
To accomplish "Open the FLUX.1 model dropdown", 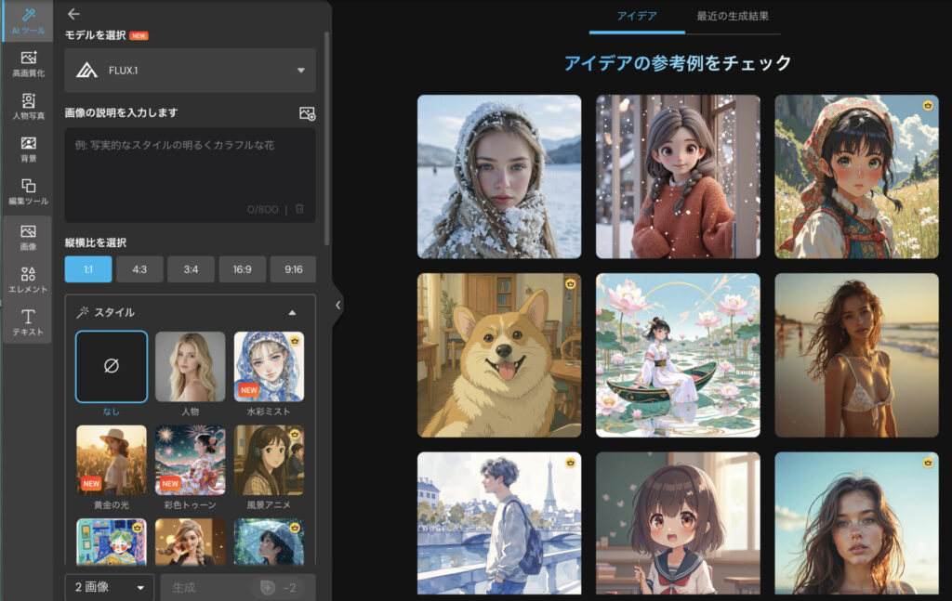I will coord(191,71).
